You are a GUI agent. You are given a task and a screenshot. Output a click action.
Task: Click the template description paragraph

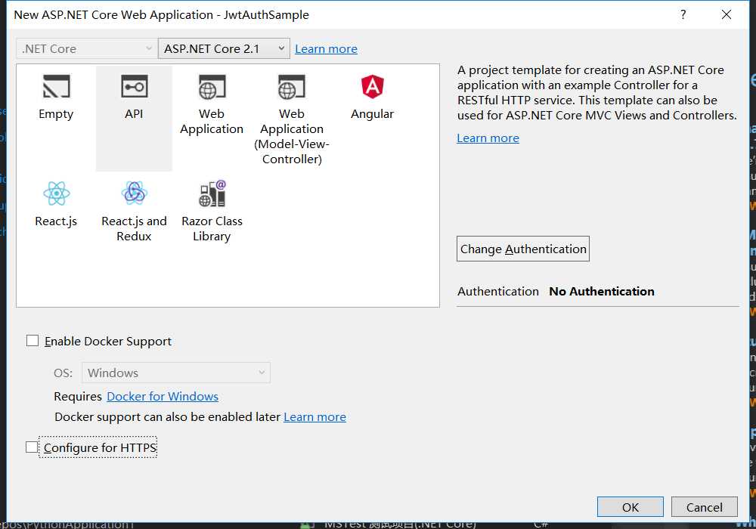pos(597,92)
